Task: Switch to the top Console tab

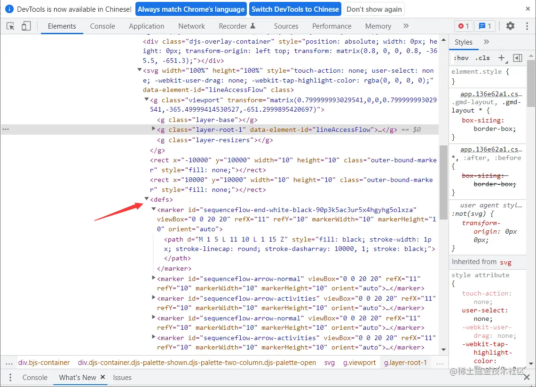Action: click(102, 26)
